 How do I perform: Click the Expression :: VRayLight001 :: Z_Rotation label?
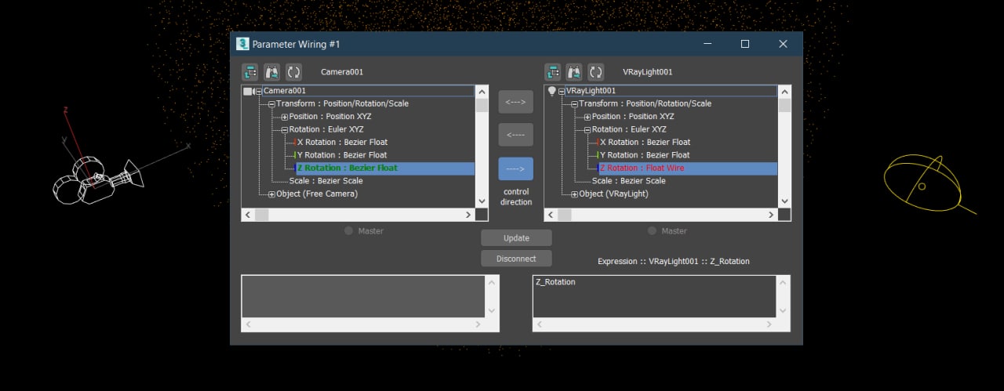click(x=674, y=261)
